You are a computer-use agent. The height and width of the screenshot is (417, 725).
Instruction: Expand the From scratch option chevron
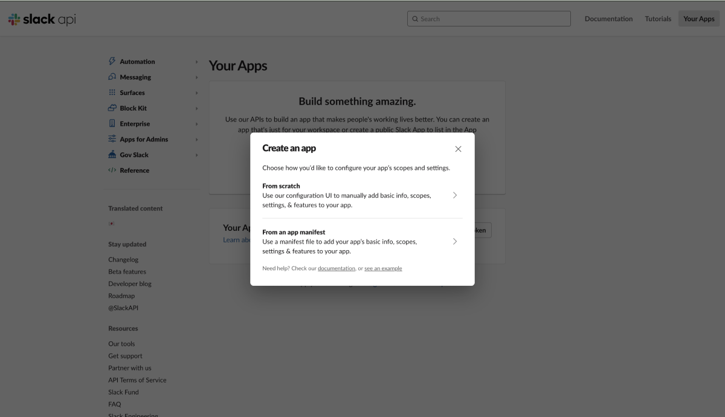click(455, 195)
